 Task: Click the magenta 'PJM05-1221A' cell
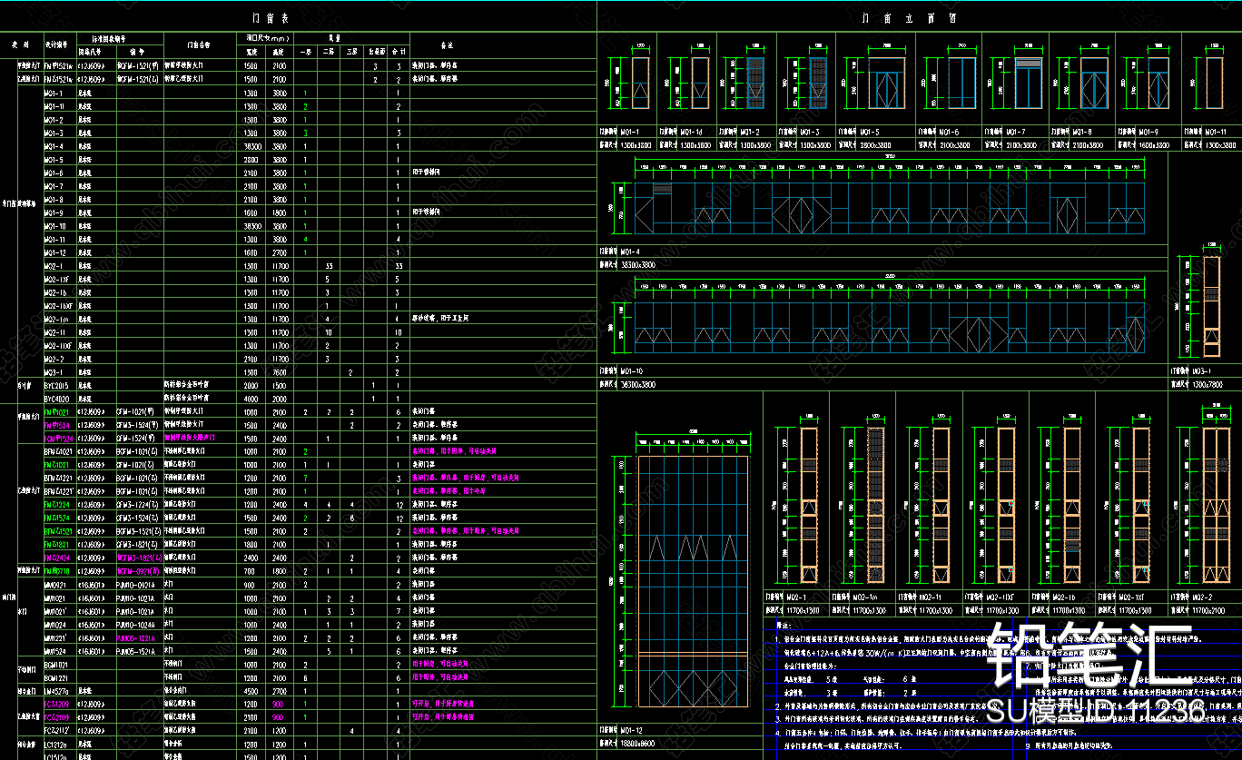[135, 637]
